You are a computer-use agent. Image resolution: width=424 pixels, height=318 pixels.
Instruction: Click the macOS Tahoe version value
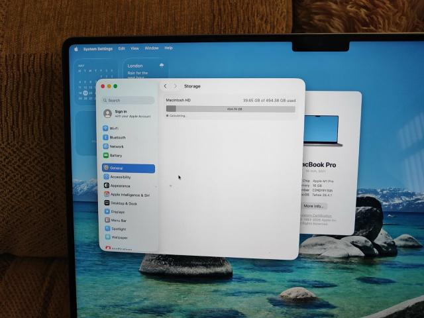(322, 195)
